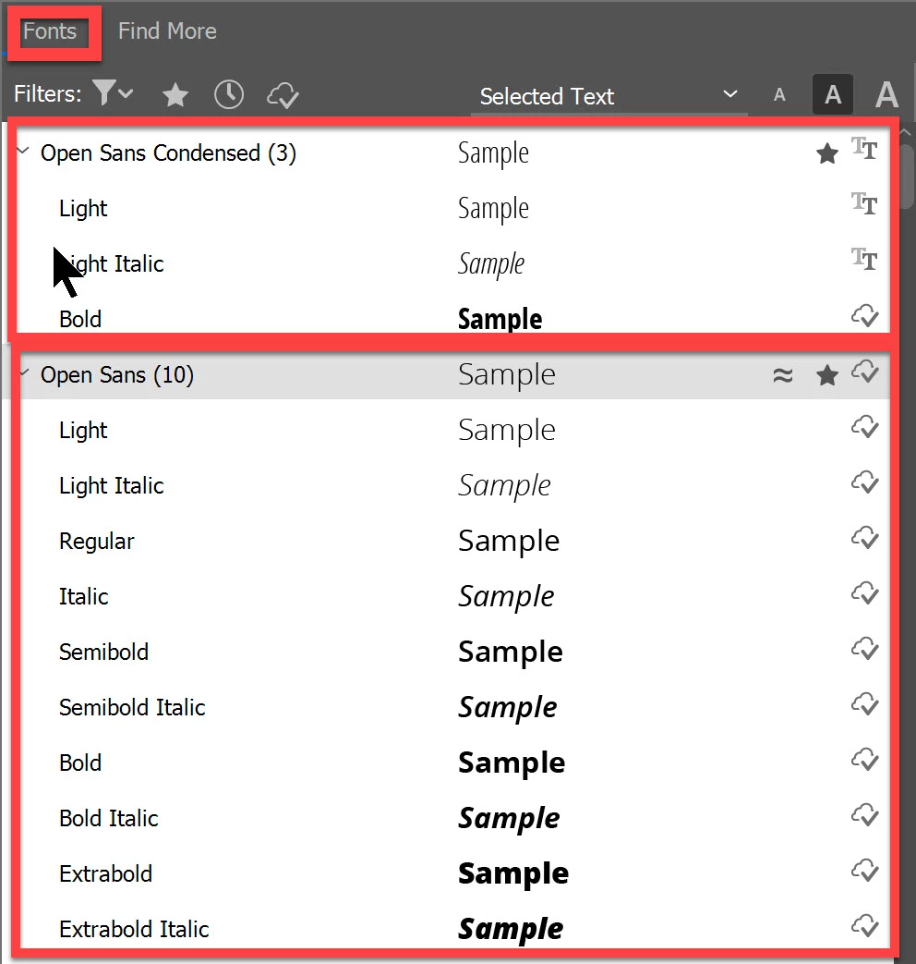Select Open Sans Bold style
Viewport: 916px width, 964px height.
[x=80, y=763]
